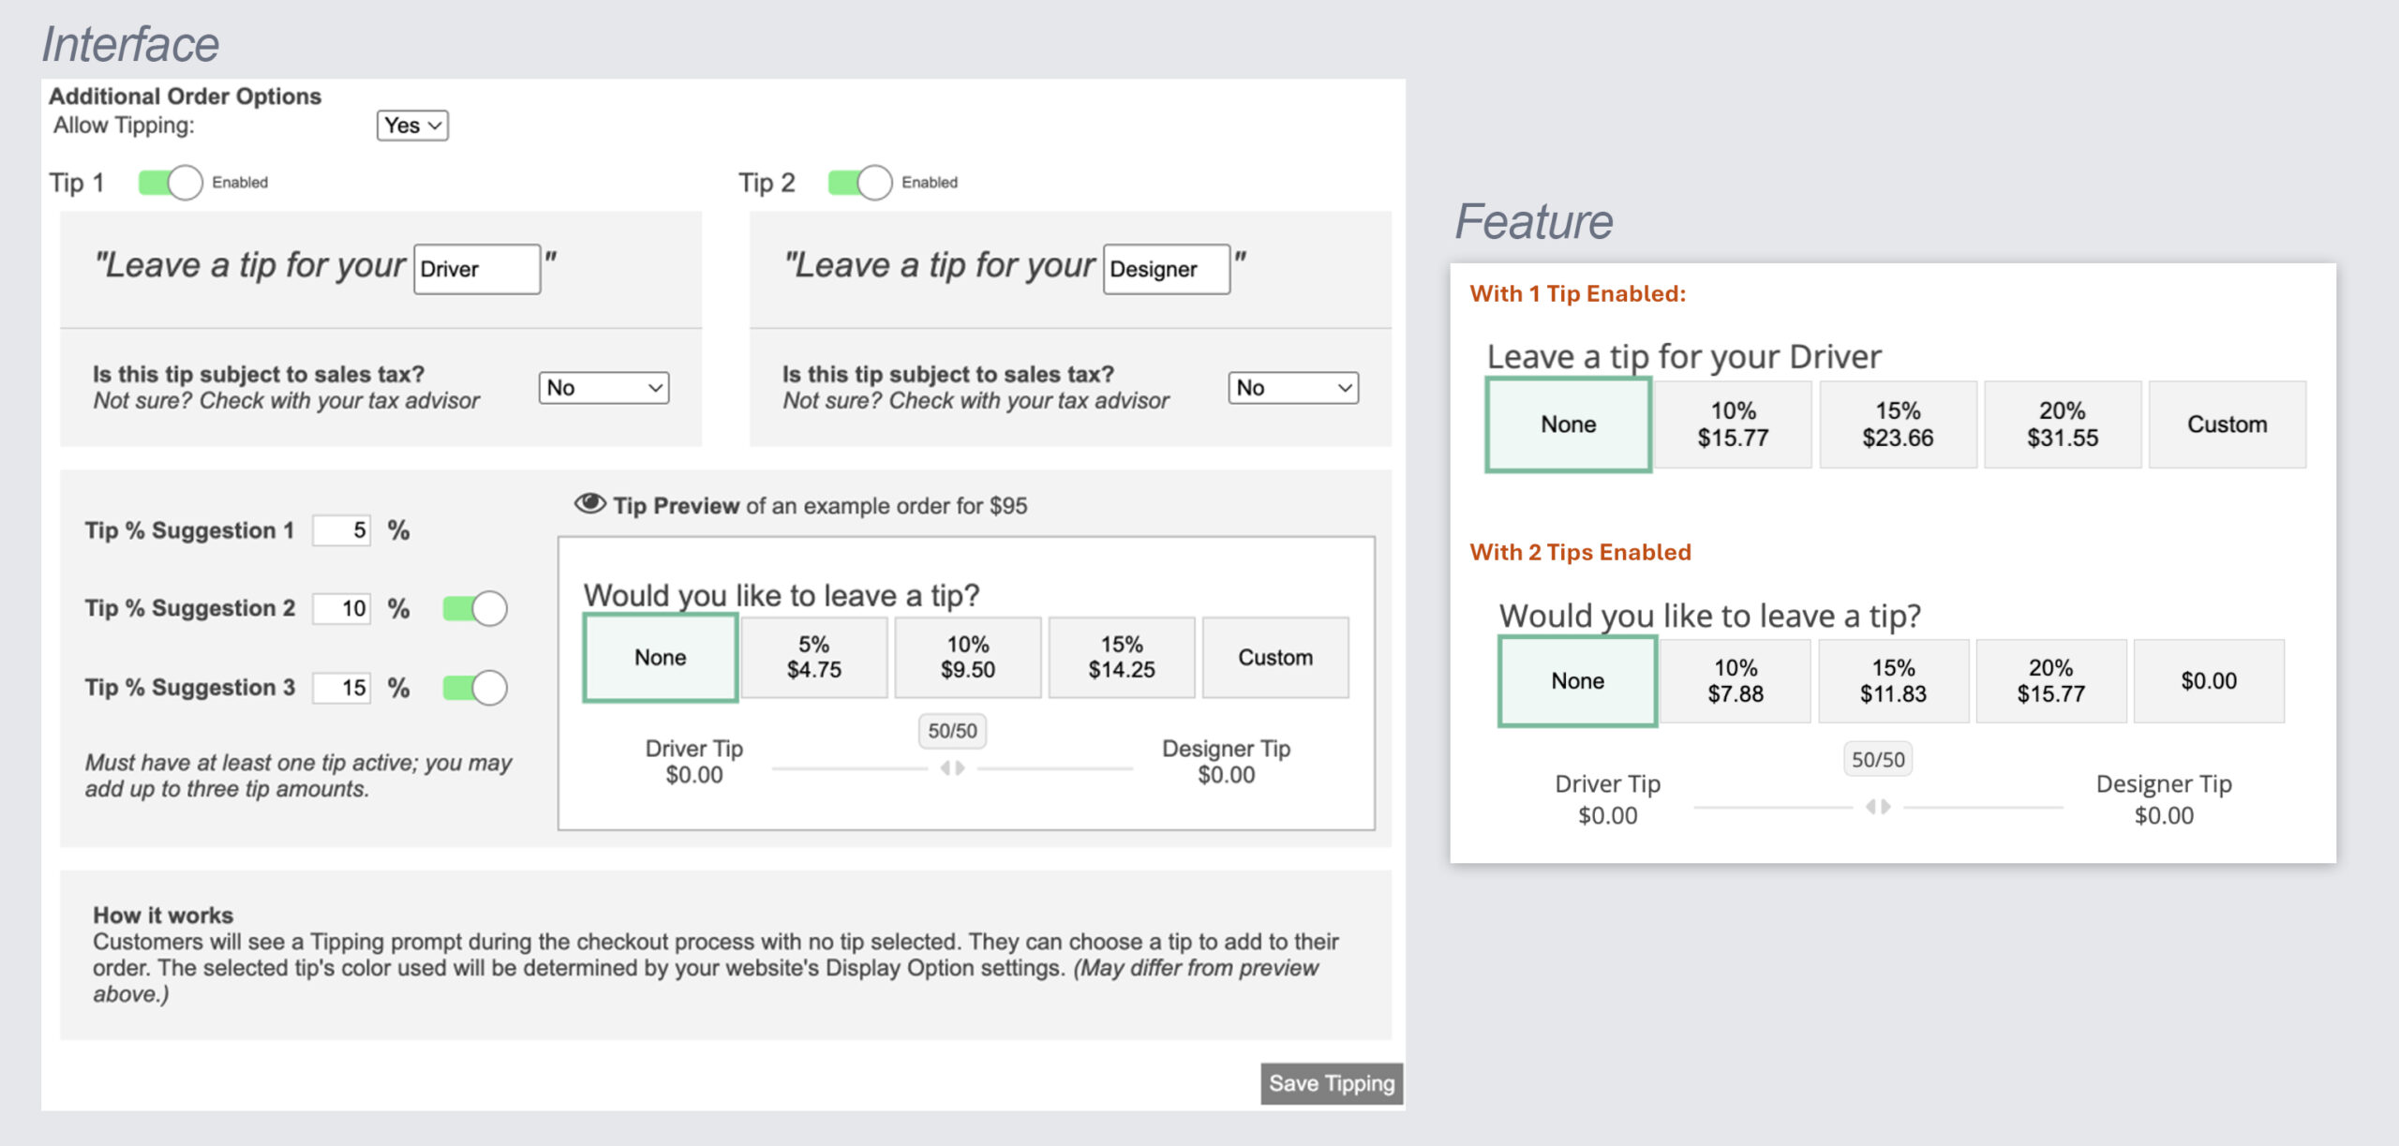Viewport: 2399px width, 1146px height.
Task: Open the Allow Tipping dropdown
Action: 412,126
